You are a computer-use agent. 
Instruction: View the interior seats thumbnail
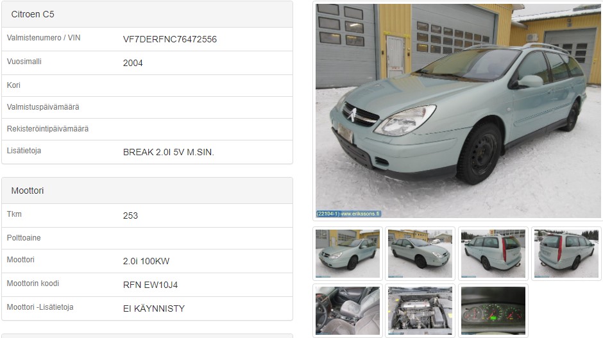[348, 310]
